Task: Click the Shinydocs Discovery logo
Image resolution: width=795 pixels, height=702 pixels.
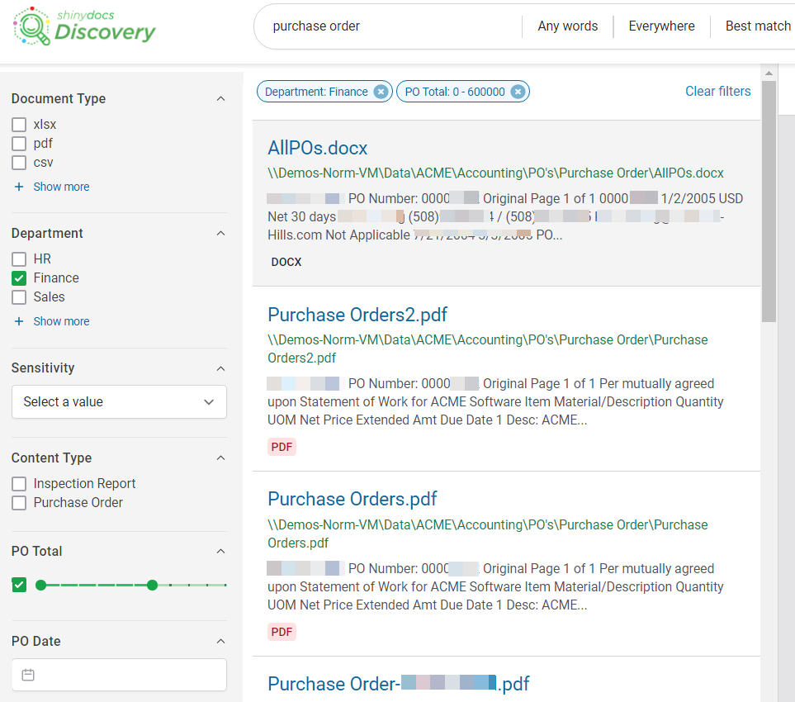Action: point(83,26)
